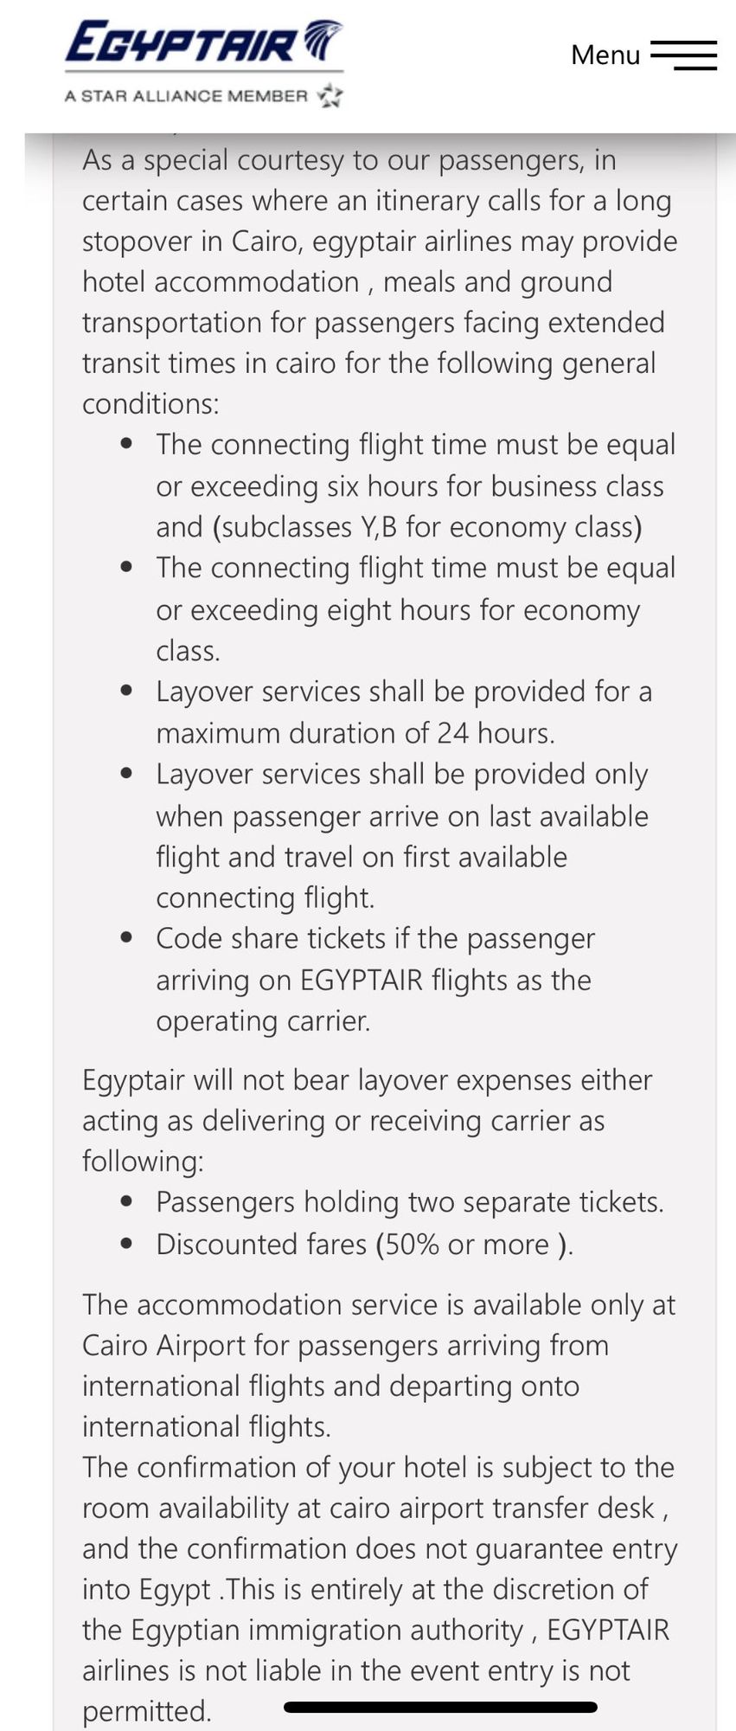
Task: Click "Egyptair will not bear layover expenses" paragraph
Action: [x=367, y=1120]
